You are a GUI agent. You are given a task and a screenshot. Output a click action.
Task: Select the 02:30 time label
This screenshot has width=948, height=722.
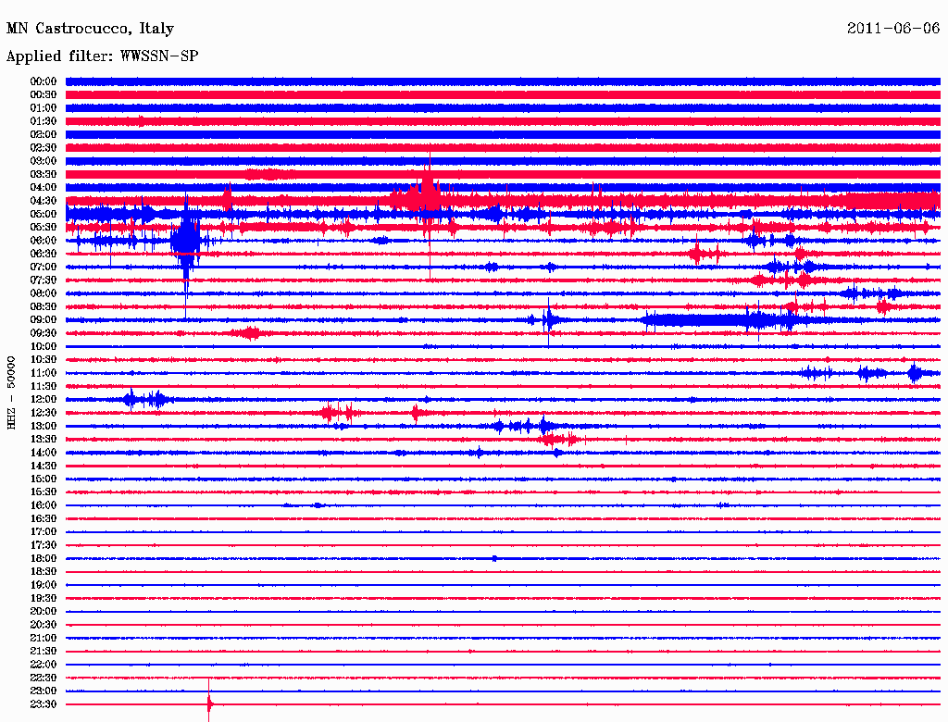click(x=44, y=147)
